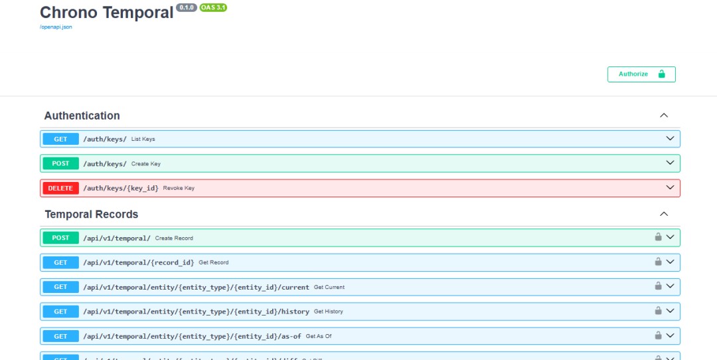Expand the GET /auth/keys/ List Keys chevron

pos(670,139)
